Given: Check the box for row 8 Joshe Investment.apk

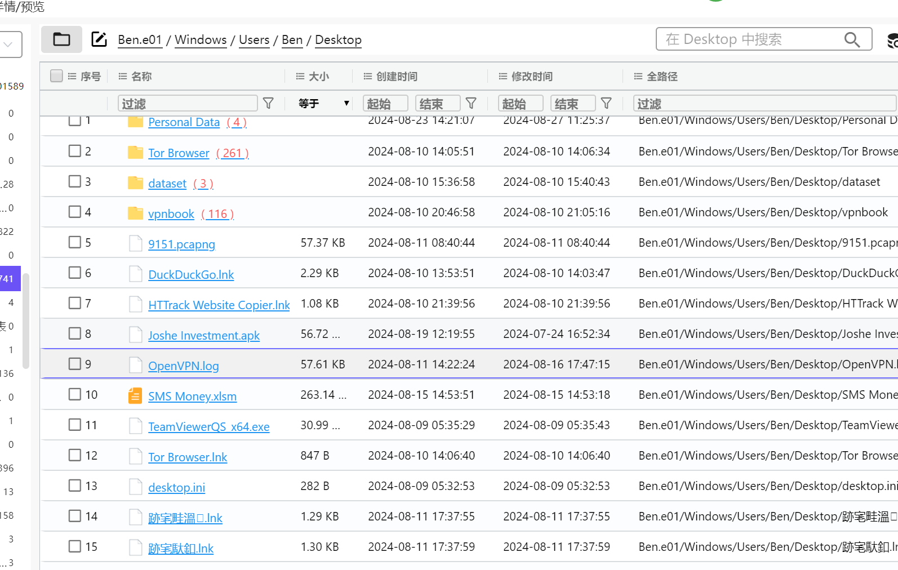Looking at the screenshot, I should point(75,333).
